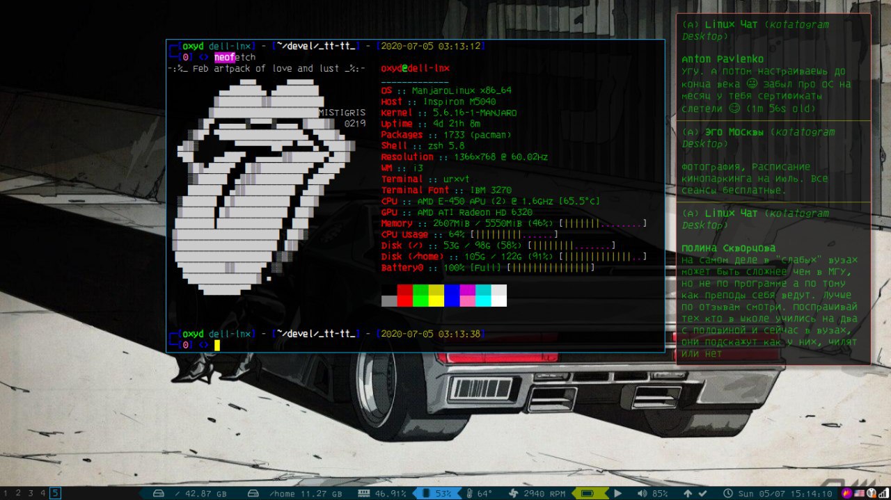The width and height of the screenshot is (891, 500).
Task: Click the Kernel 5.6.16-1-MANJARO line
Action: pyautogui.click(x=449, y=113)
